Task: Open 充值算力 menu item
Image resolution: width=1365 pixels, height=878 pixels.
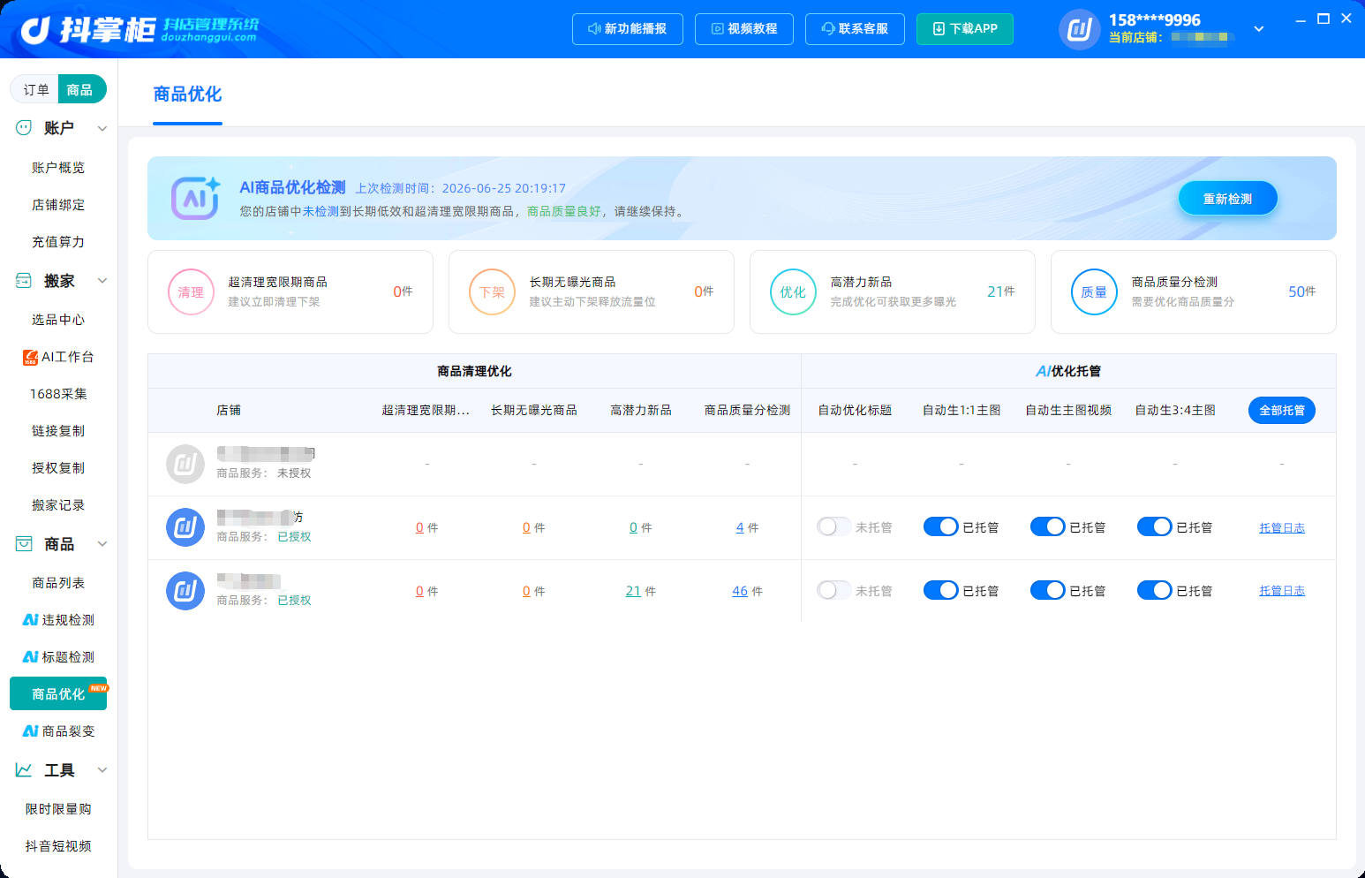Action: pyautogui.click(x=58, y=242)
